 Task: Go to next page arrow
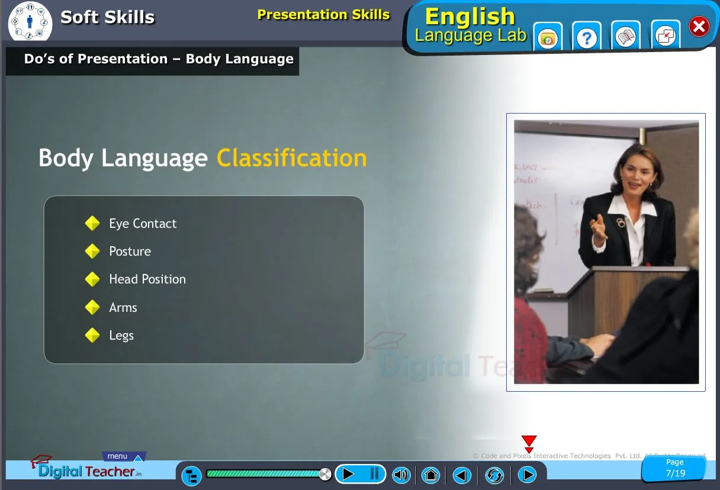click(527, 475)
